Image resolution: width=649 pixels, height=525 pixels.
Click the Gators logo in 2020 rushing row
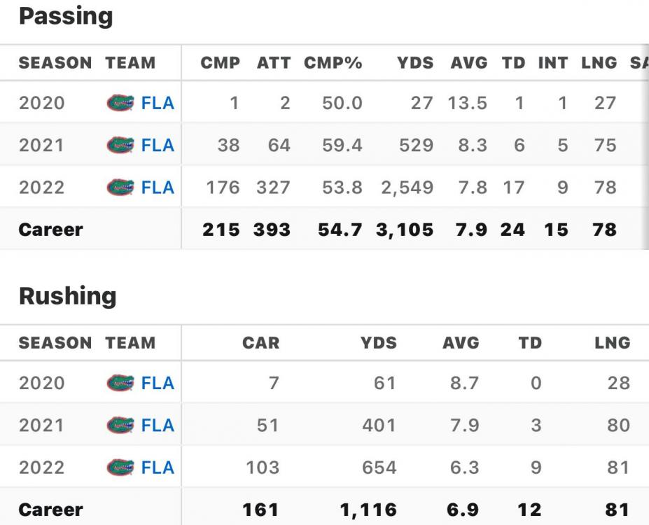click(120, 384)
